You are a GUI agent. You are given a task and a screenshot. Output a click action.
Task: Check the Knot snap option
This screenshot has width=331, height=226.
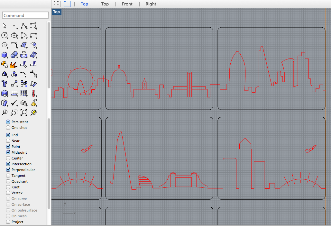[x=8, y=187]
